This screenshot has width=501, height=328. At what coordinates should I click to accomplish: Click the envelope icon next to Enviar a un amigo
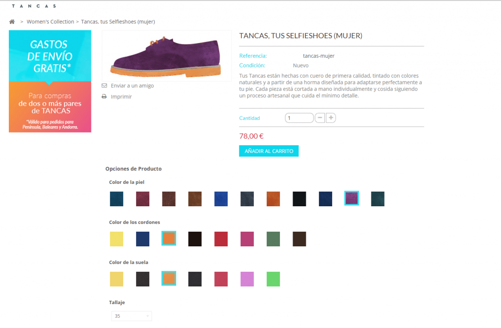coord(104,85)
